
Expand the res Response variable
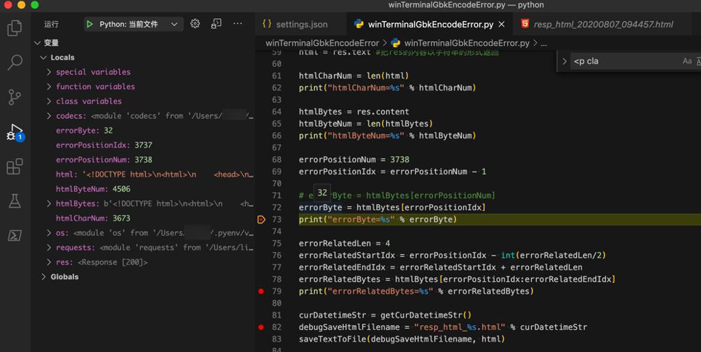coord(49,262)
